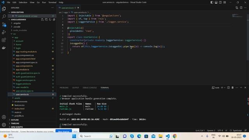
Task: Open the Source Control view
Action: (x=4, y=24)
